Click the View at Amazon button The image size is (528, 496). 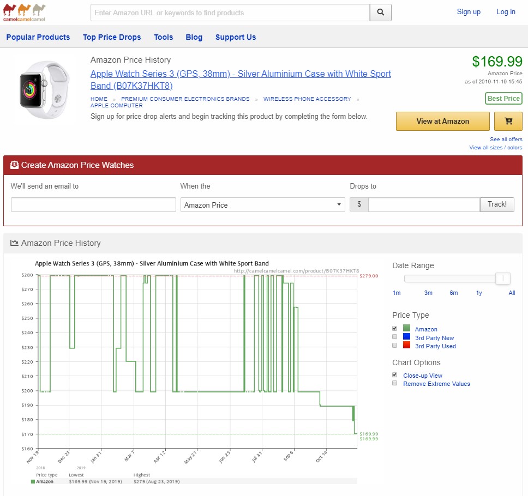442,121
